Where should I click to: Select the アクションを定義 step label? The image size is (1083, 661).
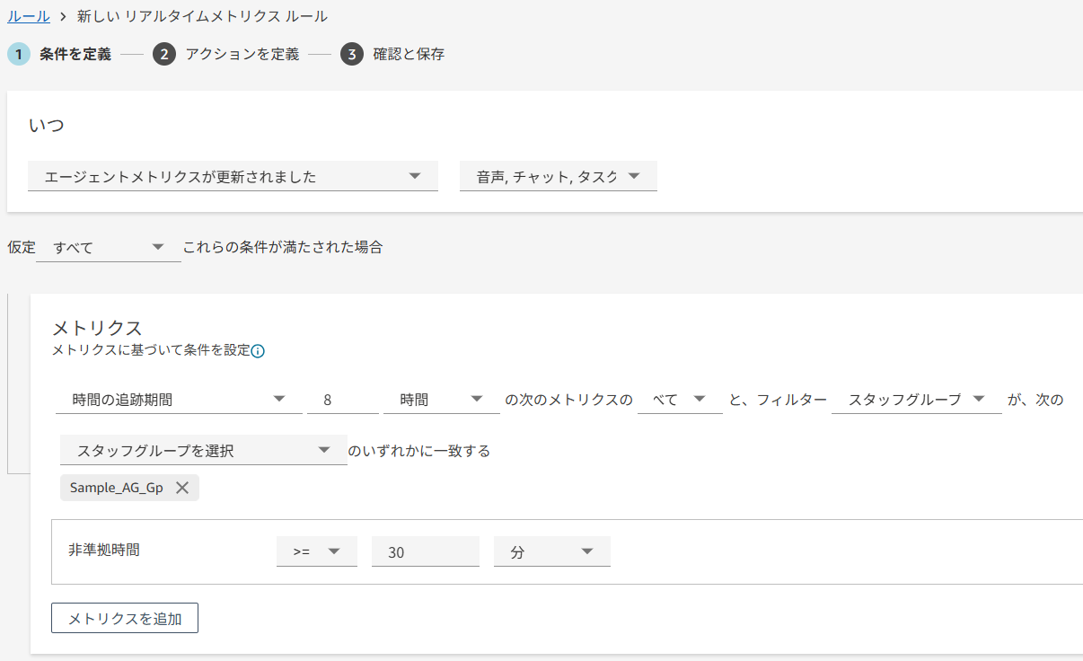(x=242, y=55)
